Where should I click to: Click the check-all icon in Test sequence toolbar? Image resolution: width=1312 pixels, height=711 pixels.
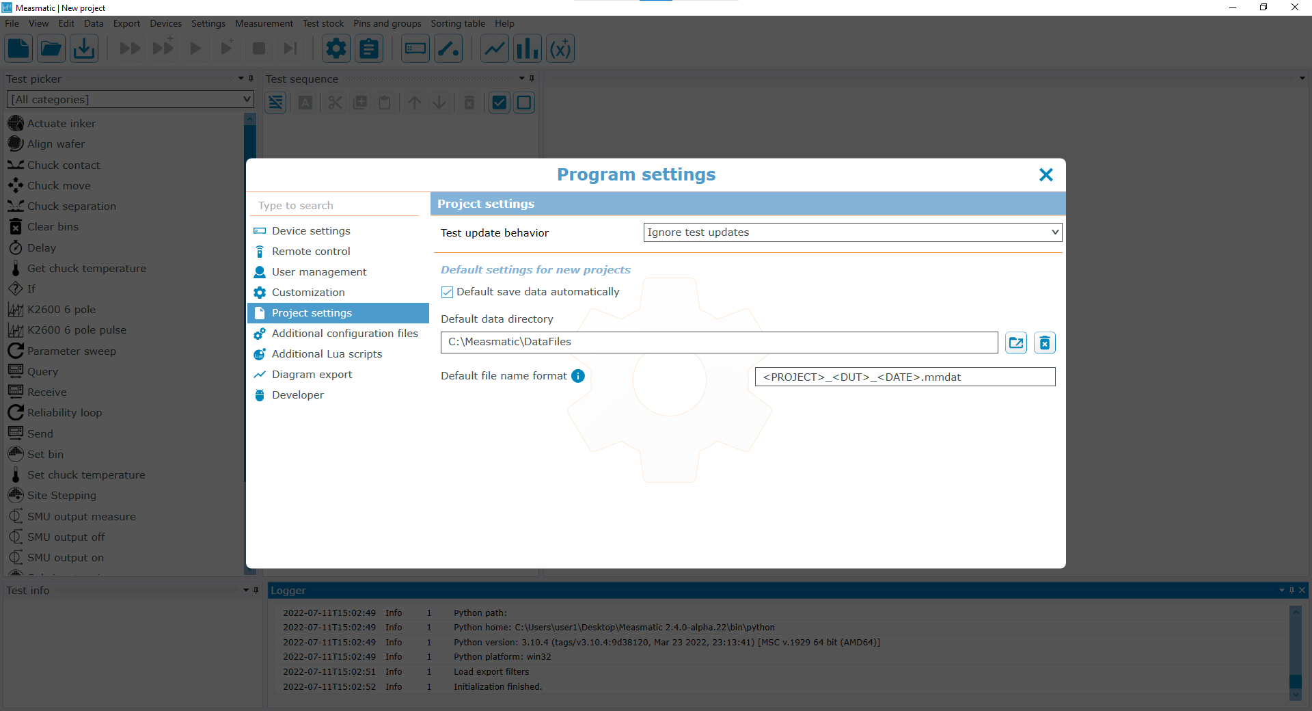[x=500, y=103]
